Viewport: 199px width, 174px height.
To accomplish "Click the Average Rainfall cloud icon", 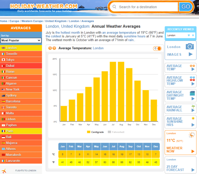I will (193, 106).
